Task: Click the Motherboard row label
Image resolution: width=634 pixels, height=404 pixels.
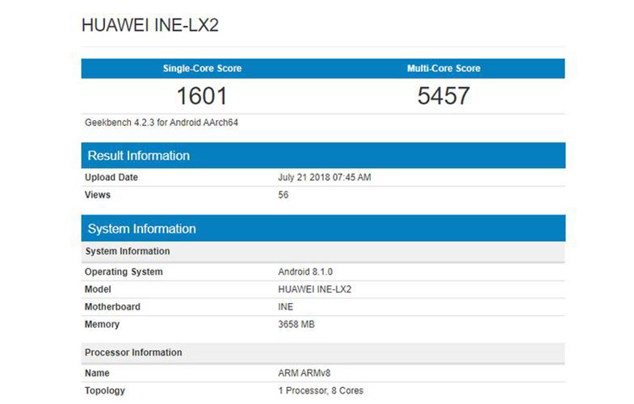Action: click(112, 307)
